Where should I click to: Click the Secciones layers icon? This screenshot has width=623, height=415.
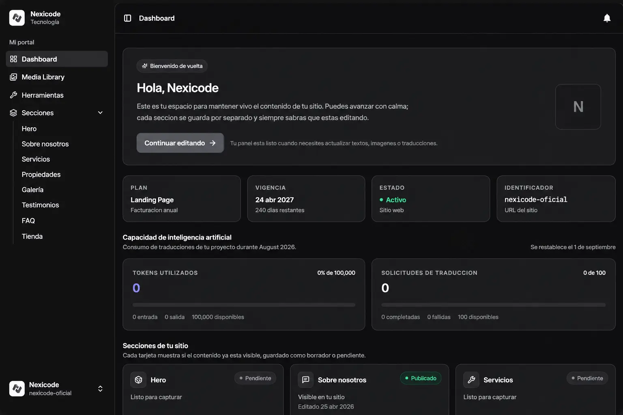tap(13, 113)
